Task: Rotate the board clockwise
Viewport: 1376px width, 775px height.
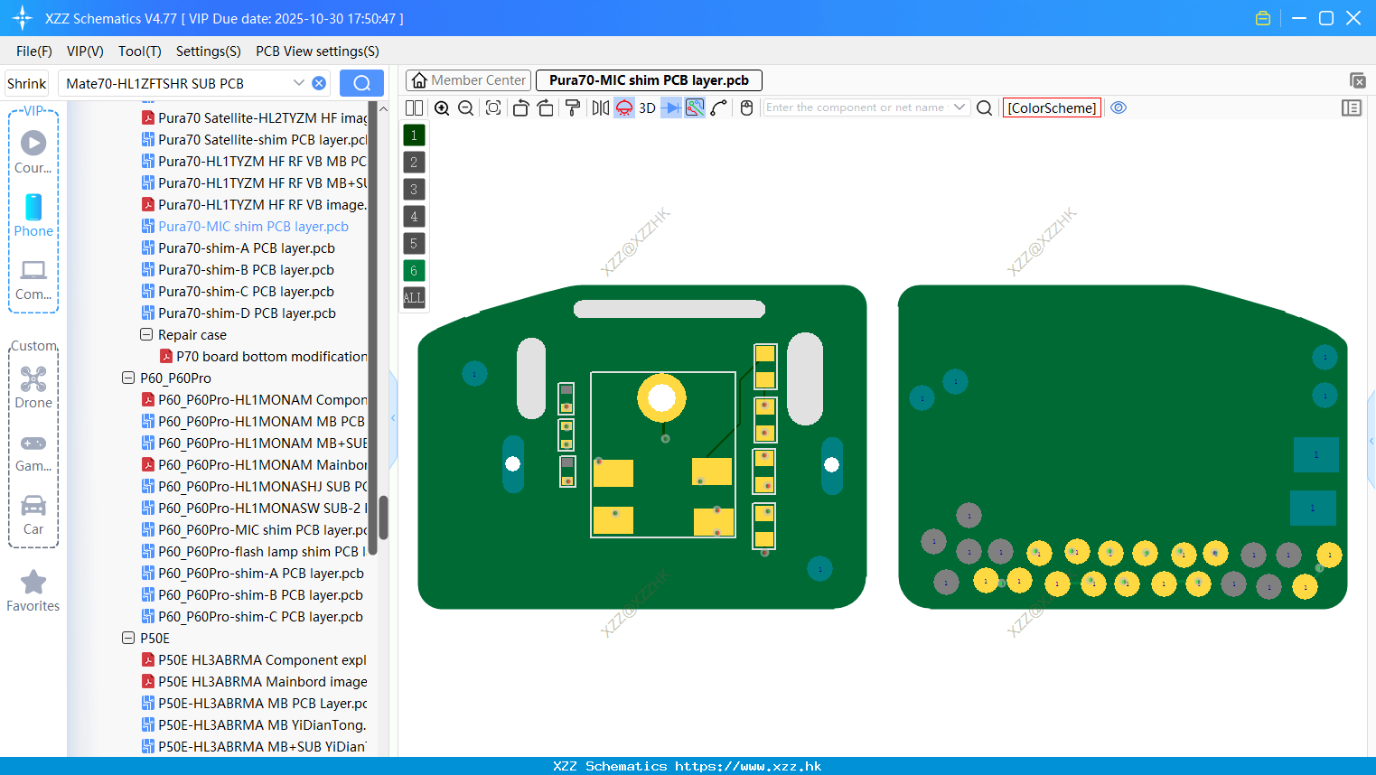Action: [x=545, y=107]
